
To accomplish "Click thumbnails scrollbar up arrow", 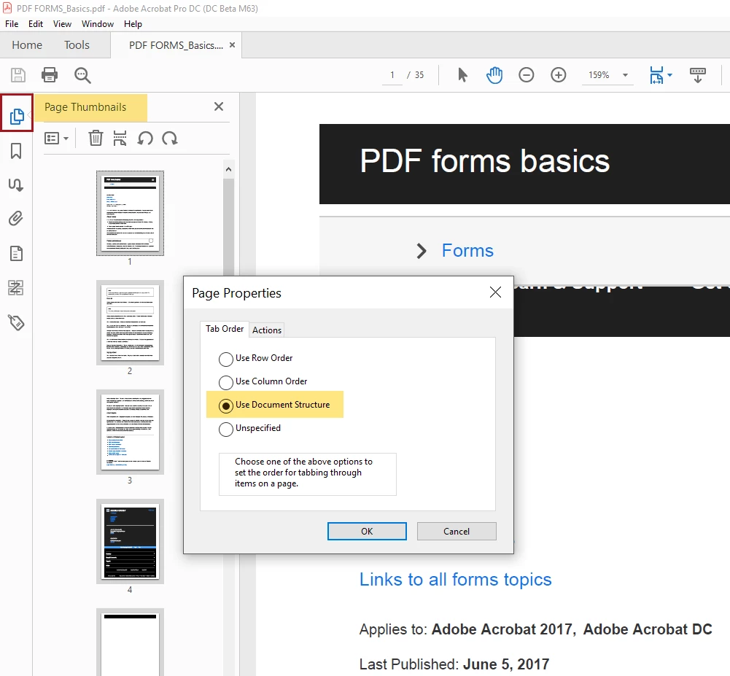I will [228, 169].
